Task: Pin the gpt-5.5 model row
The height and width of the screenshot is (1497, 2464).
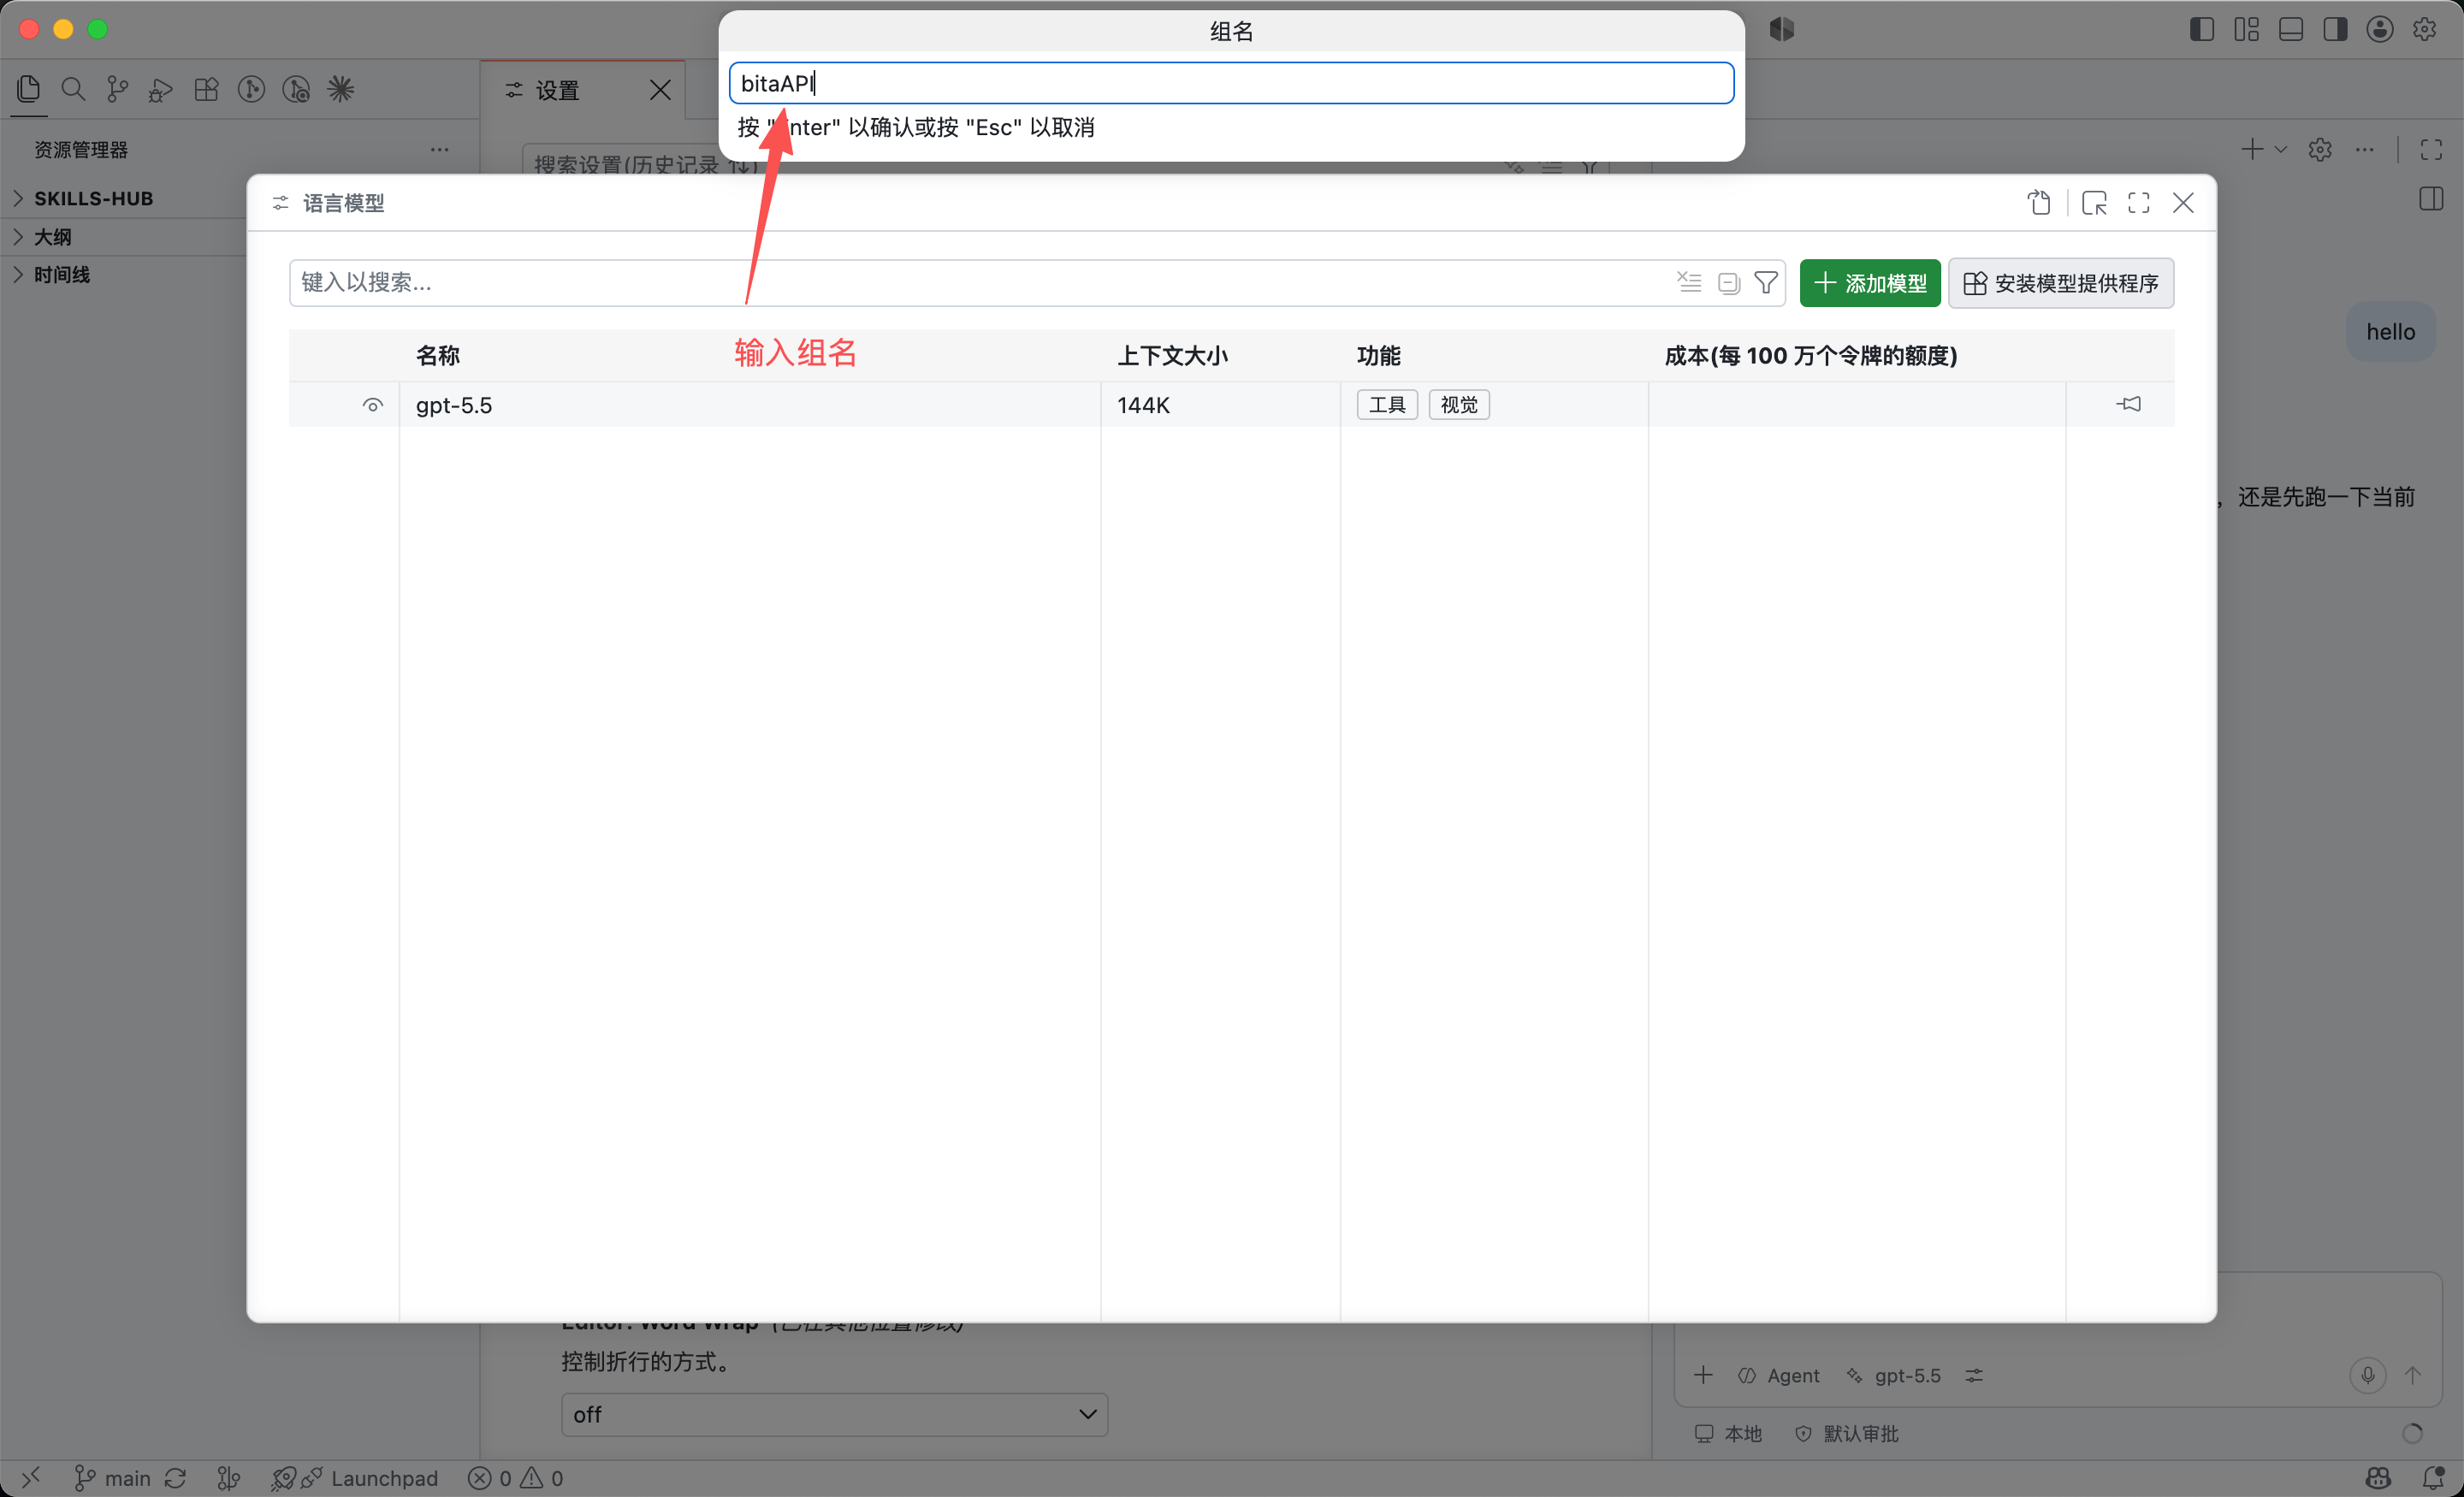Action: coord(2129,404)
